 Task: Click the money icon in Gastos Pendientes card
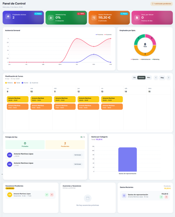94,18
